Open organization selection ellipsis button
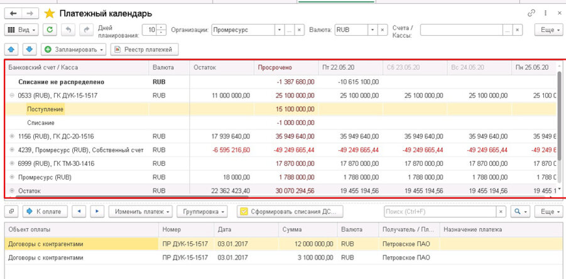Screen dimensions: 566x279 289,30
